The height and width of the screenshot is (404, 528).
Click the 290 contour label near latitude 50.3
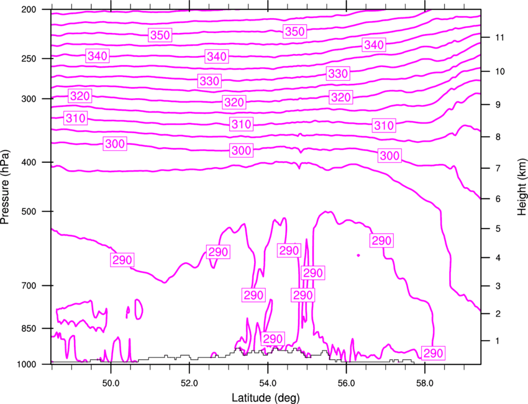click(122, 260)
